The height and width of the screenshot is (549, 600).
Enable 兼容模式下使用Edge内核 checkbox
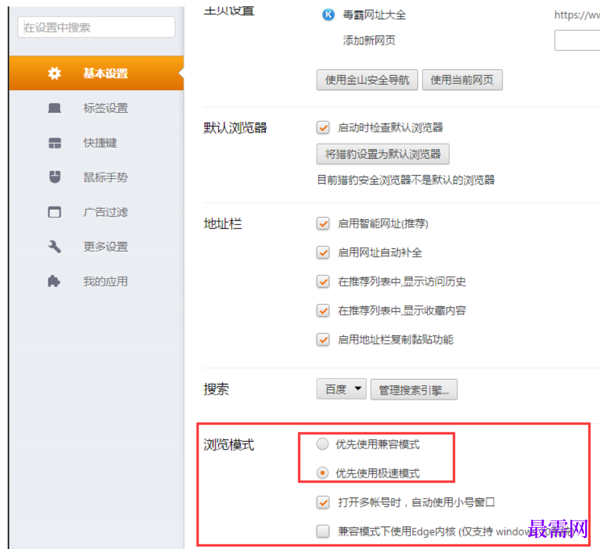(x=323, y=531)
